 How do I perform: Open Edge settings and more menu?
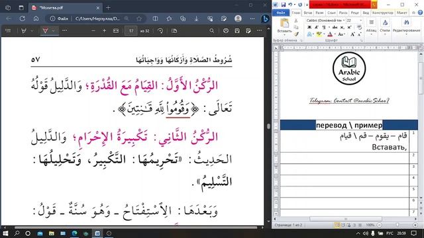point(252,19)
